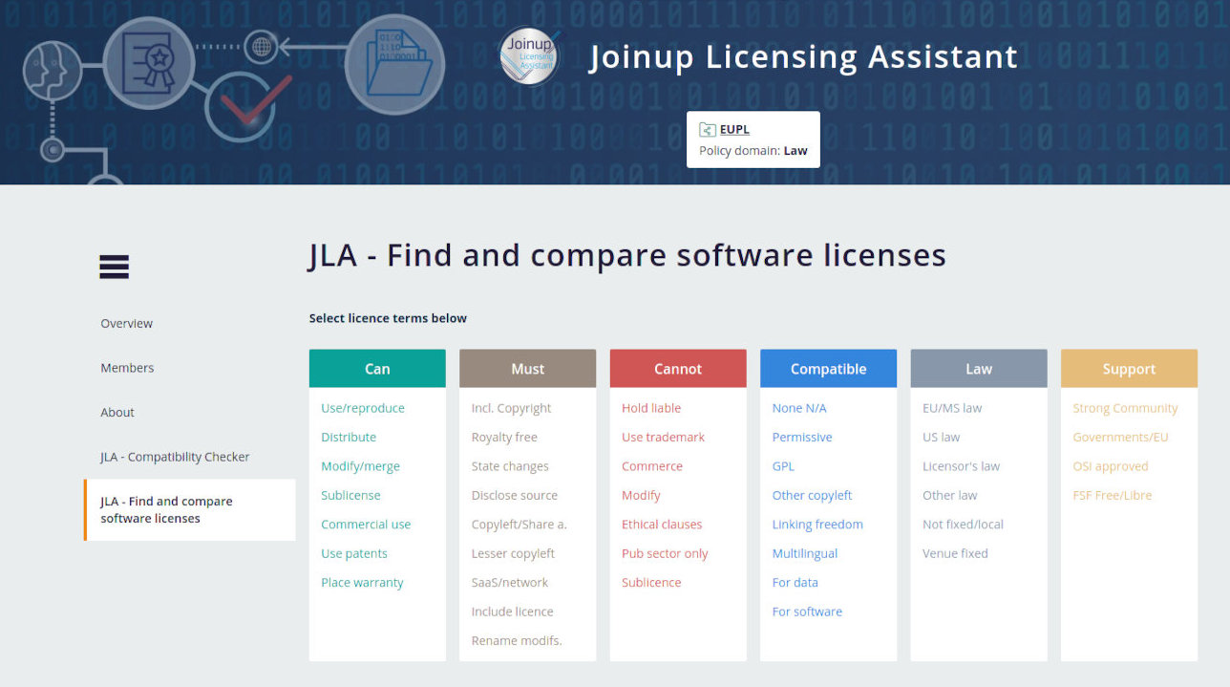
Task: Open Overview in the sidebar
Action: [x=126, y=323]
